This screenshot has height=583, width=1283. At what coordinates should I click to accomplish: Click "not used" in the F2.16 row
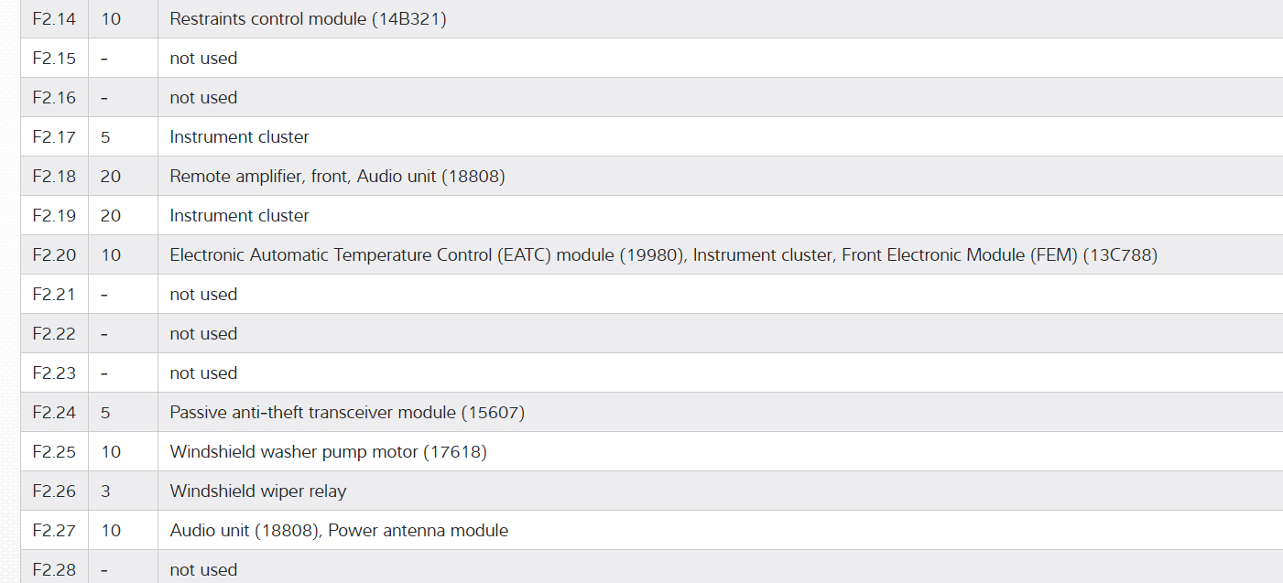[203, 97]
